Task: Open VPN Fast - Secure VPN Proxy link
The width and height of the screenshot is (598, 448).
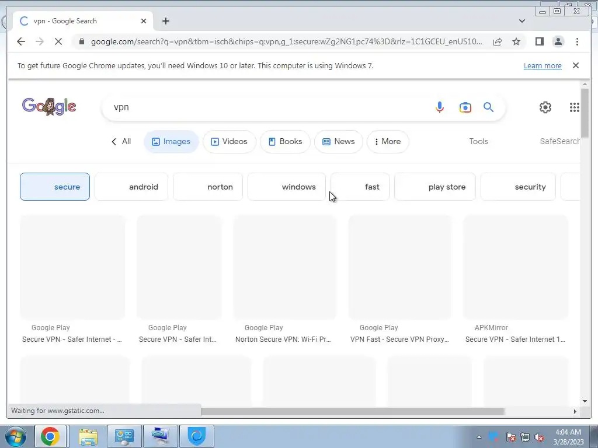Action: click(x=399, y=339)
